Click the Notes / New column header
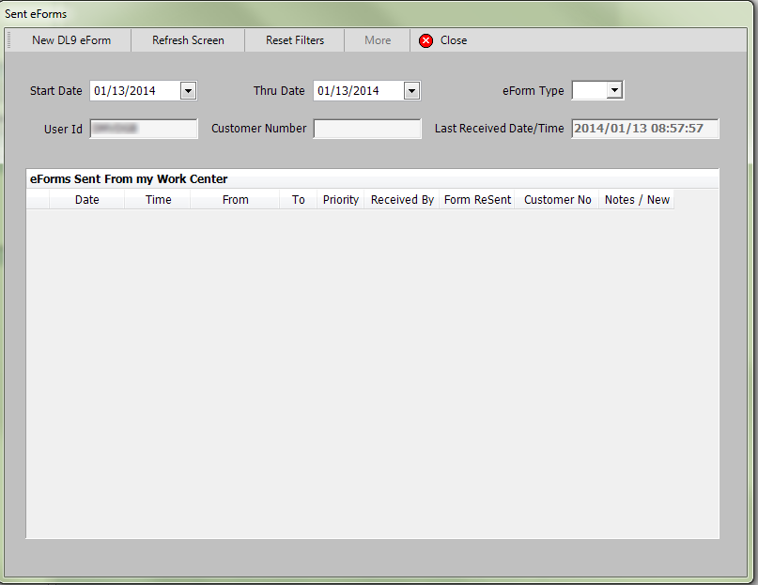Screen dimensions: 758x585 point(637,199)
